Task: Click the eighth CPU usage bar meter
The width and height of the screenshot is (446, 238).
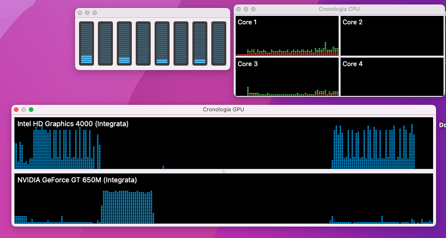Action: click(x=219, y=43)
